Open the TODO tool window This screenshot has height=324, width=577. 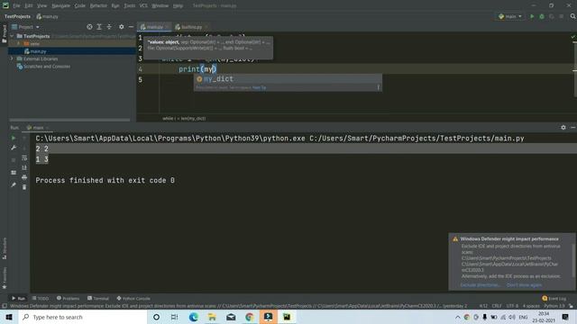pos(41,298)
